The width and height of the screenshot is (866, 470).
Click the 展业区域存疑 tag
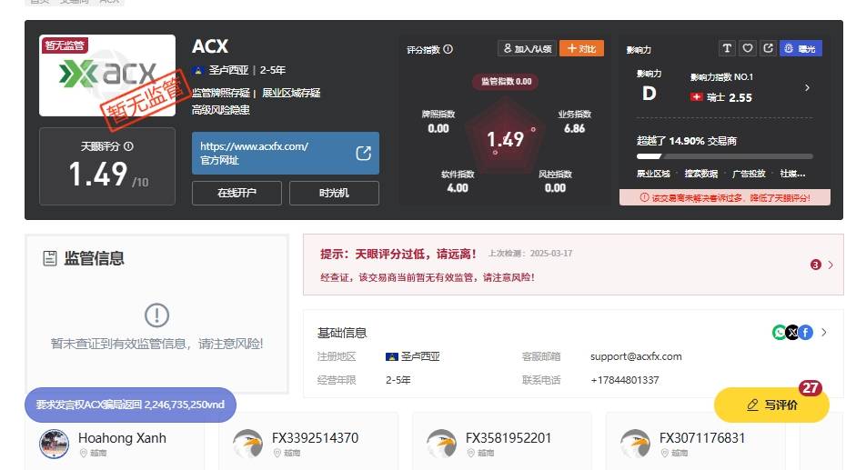(x=291, y=93)
